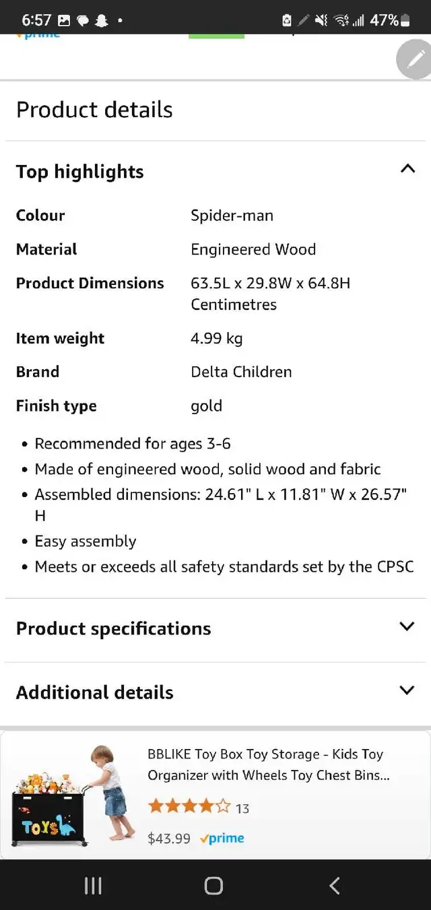Tap the Android back arrow
This screenshot has height=910, width=431.
[335, 886]
